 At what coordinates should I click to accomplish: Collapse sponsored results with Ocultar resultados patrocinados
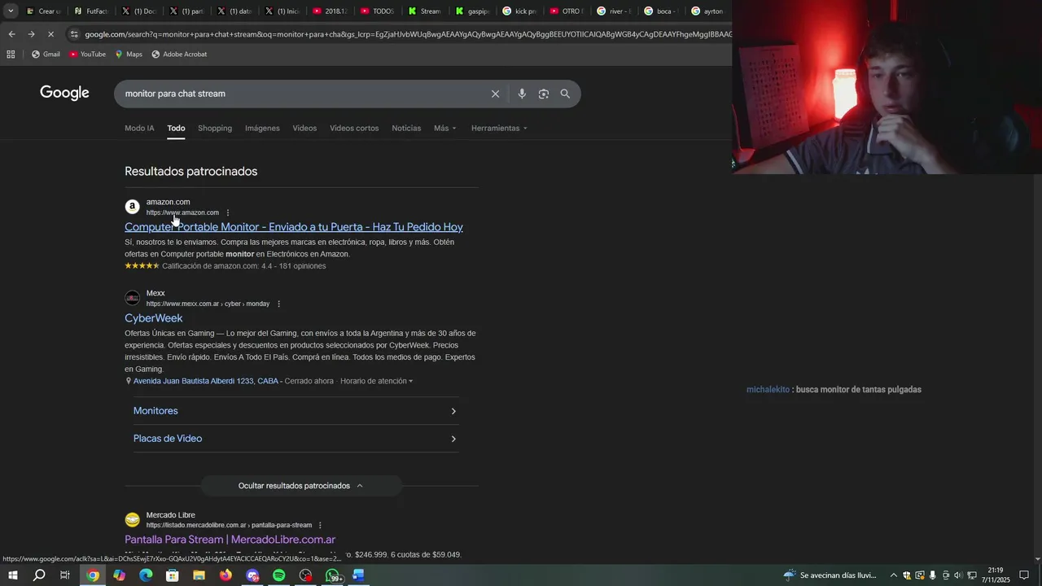[x=300, y=486]
